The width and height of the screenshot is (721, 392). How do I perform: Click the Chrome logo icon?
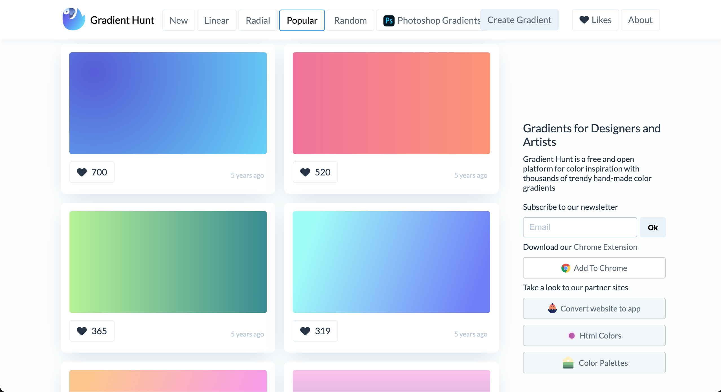coord(566,268)
